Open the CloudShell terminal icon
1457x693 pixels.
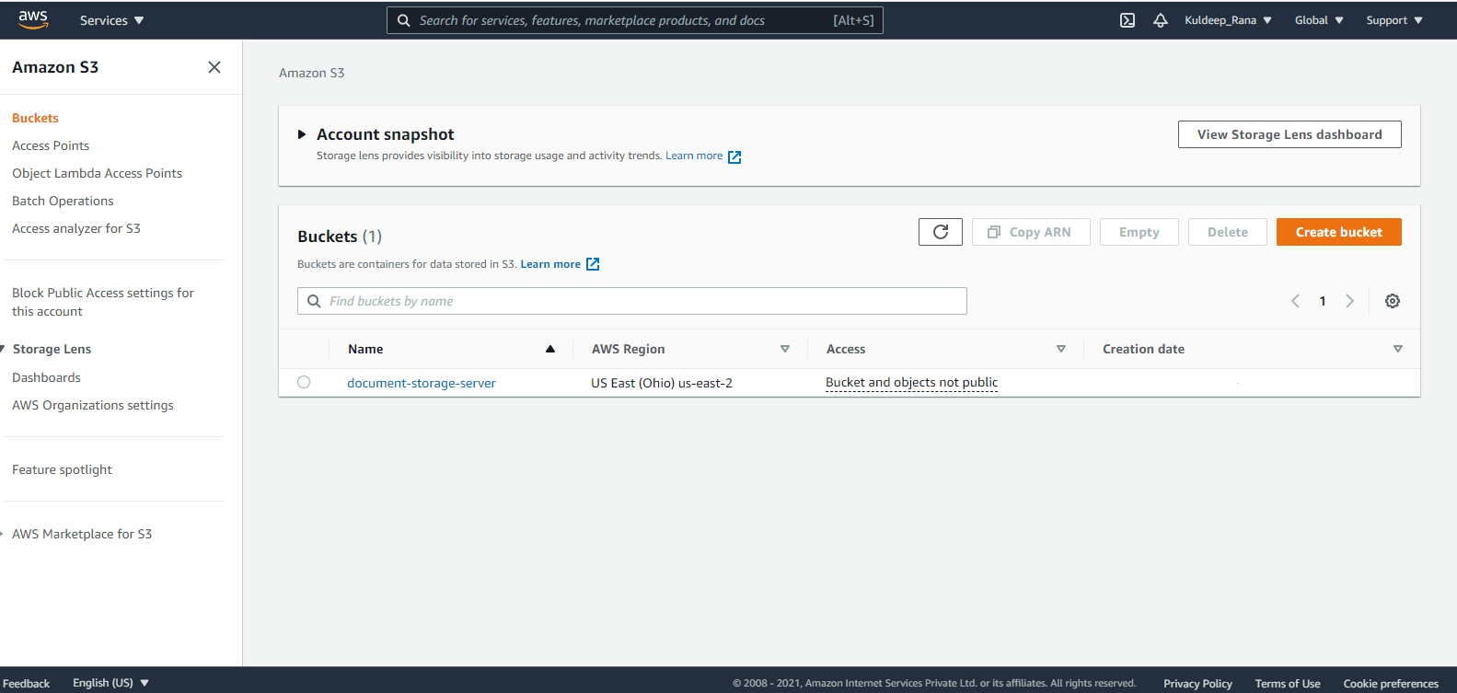(x=1127, y=20)
